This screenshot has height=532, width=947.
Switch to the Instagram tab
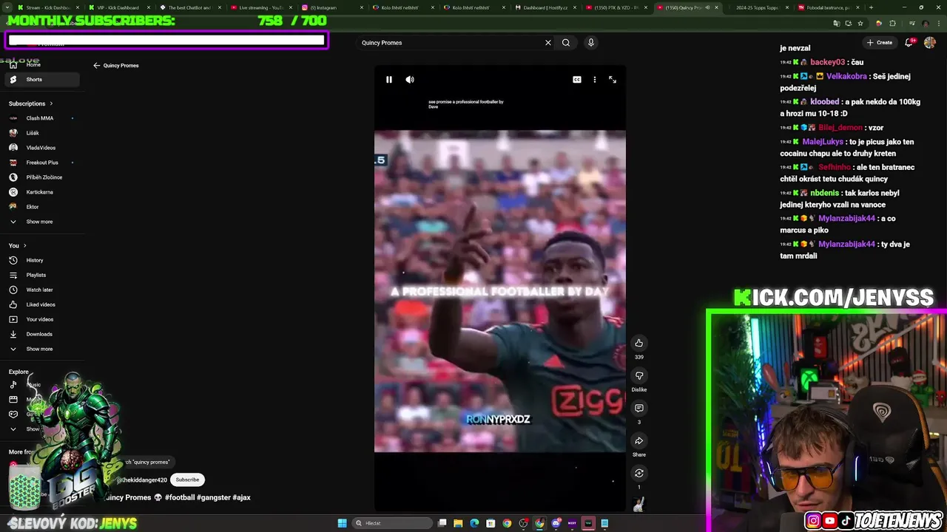tap(332, 7)
